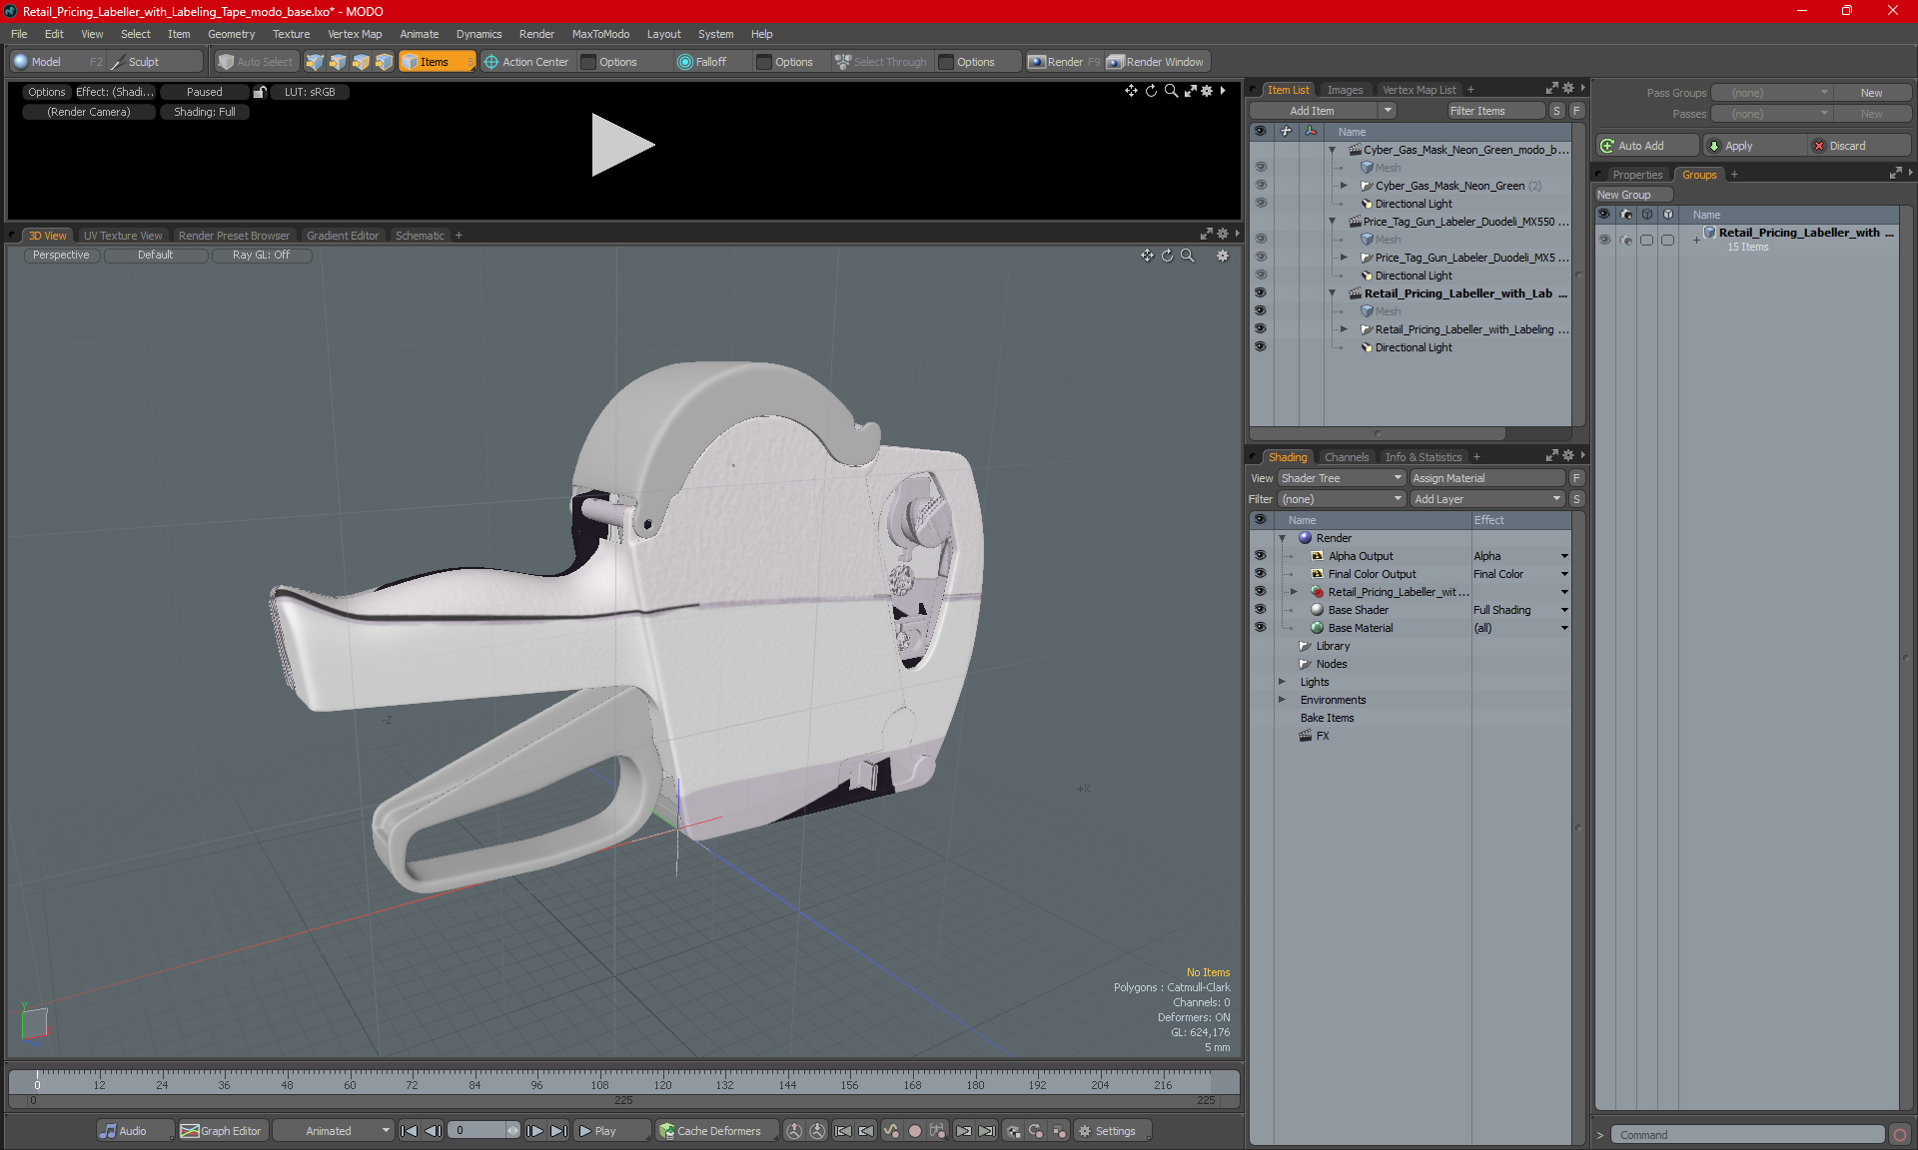Screen dimensions: 1918x1150
Task: Expand the Environments tree entry
Action: (1282, 700)
